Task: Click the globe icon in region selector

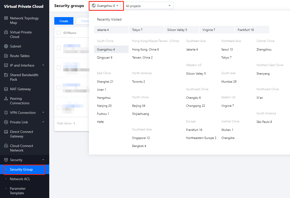Action: tap(94, 6)
